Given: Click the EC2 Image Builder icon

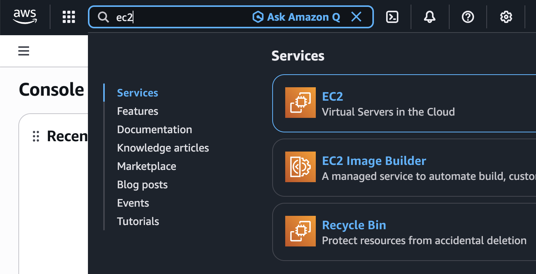Looking at the screenshot, I should [x=300, y=167].
